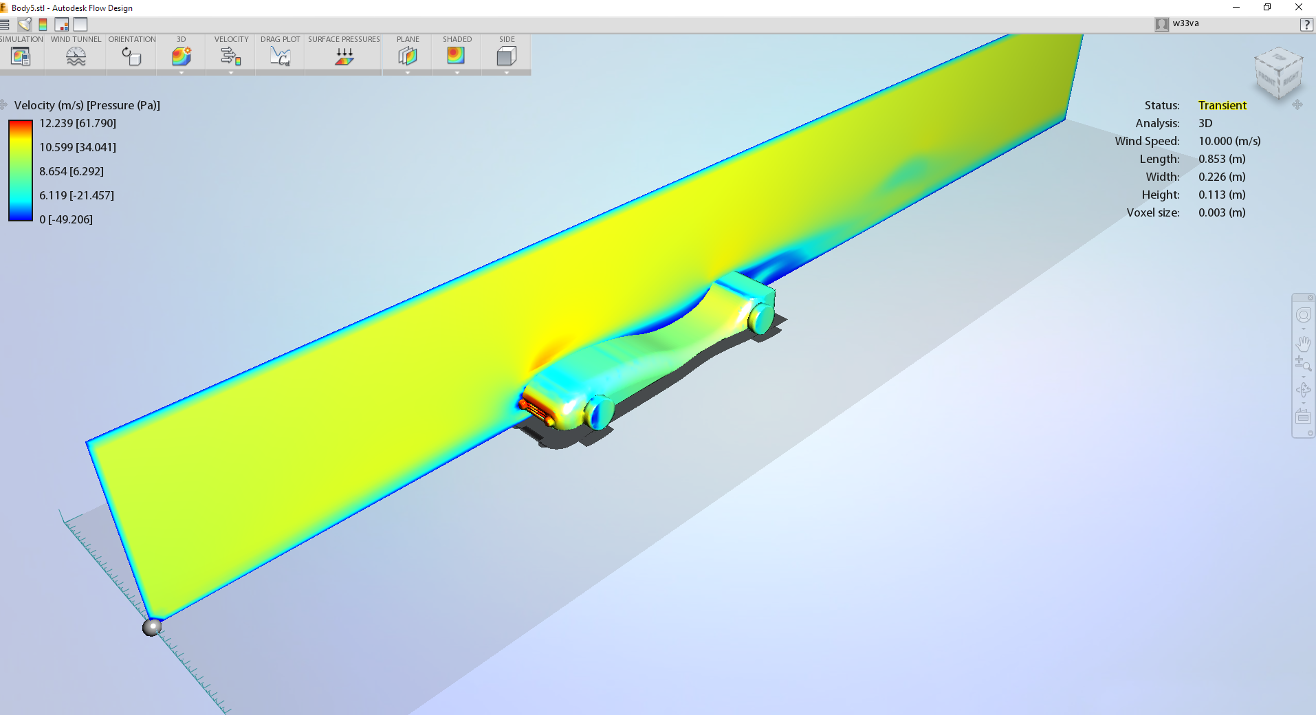Select the Steering Wheel navigation tool
1316x715 pixels.
pos(1303,315)
